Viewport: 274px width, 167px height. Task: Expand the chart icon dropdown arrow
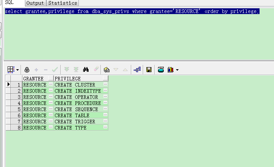(177, 70)
